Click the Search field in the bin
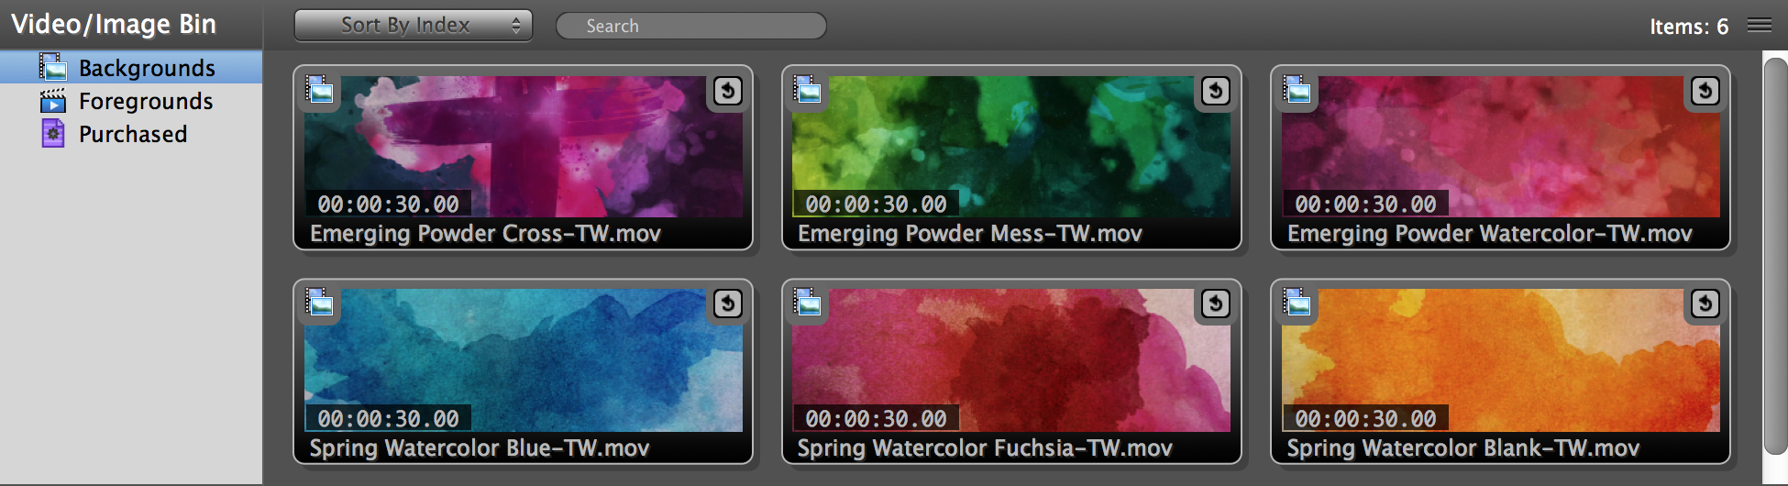Screen dimensions: 1788x486 tap(691, 26)
